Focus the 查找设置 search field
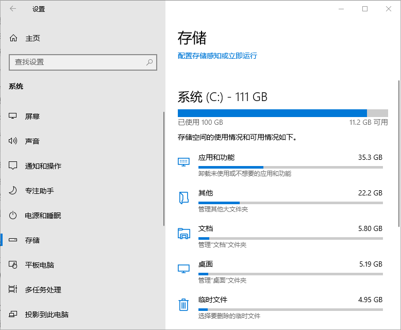This screenshot has height=330, width=401. pyautogui.click(x=83, y=62)
